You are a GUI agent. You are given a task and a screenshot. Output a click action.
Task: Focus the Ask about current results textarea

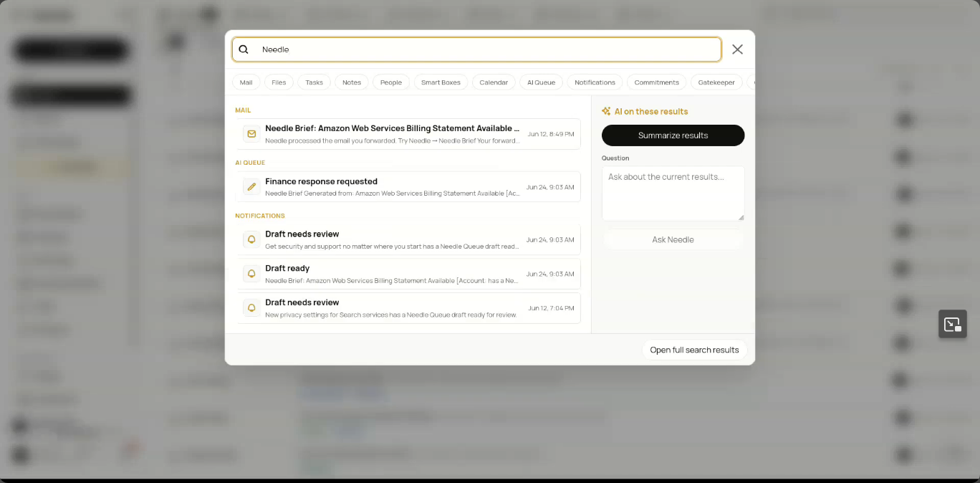673,193
